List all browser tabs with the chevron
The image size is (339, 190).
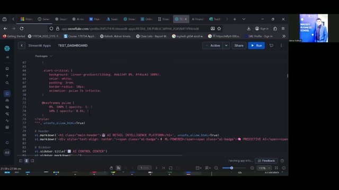[244, 19]
